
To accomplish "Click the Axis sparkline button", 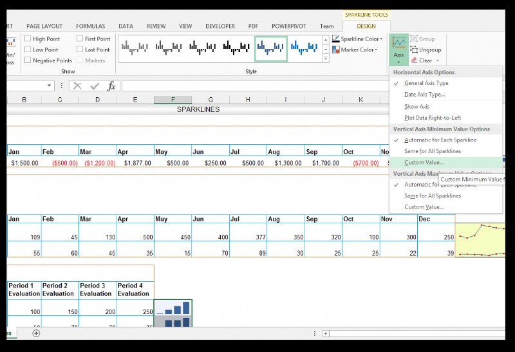I will coord(398,48).
